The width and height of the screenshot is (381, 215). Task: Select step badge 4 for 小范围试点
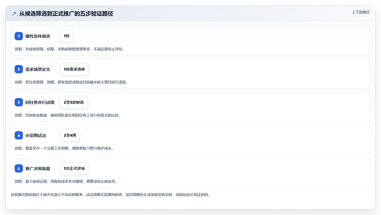point(19,135)
